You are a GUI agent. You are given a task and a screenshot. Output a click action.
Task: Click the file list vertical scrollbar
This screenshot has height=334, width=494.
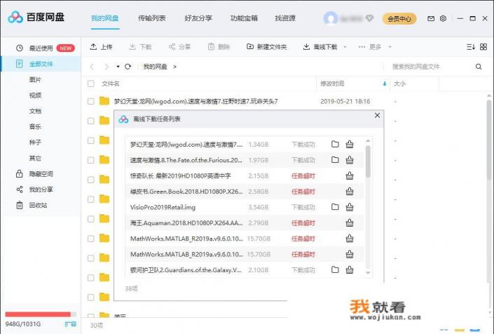tap(489, 141)
